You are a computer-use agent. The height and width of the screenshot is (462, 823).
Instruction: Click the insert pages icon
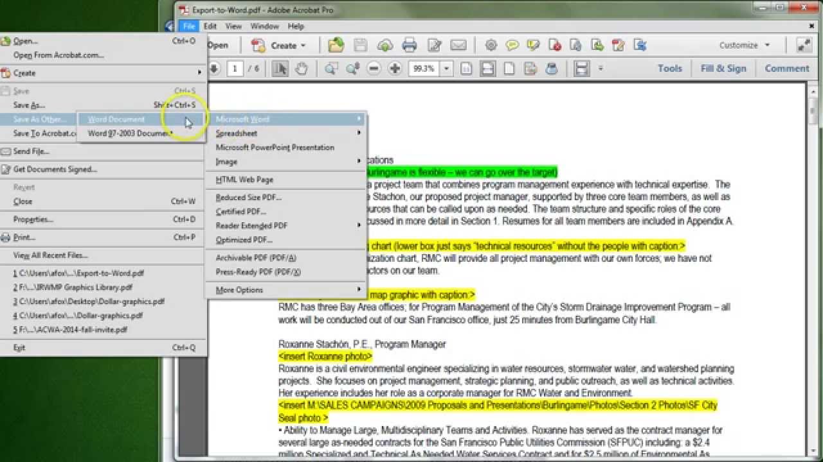597,45
